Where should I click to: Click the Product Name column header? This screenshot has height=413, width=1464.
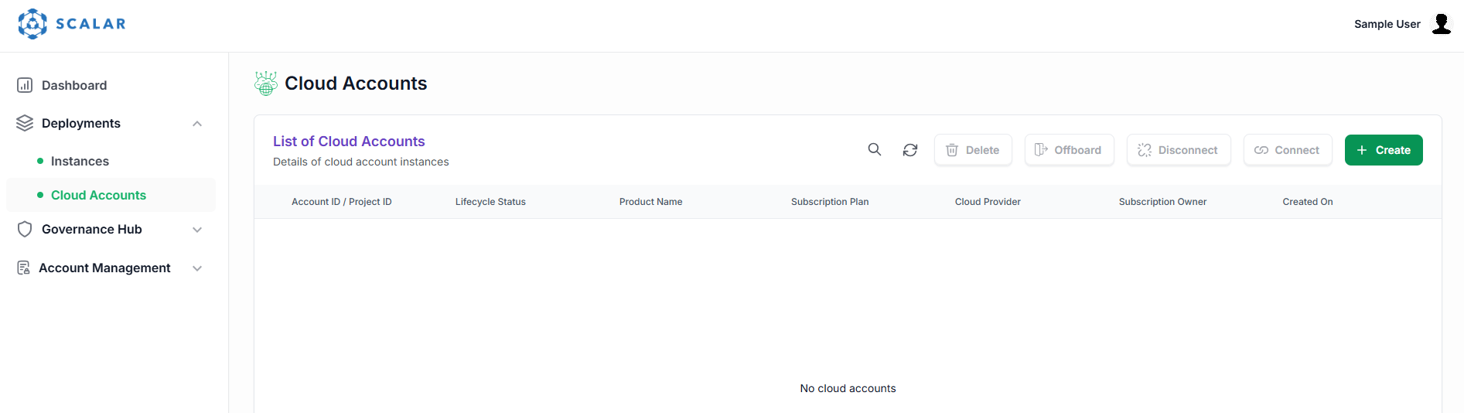(650, 202)
